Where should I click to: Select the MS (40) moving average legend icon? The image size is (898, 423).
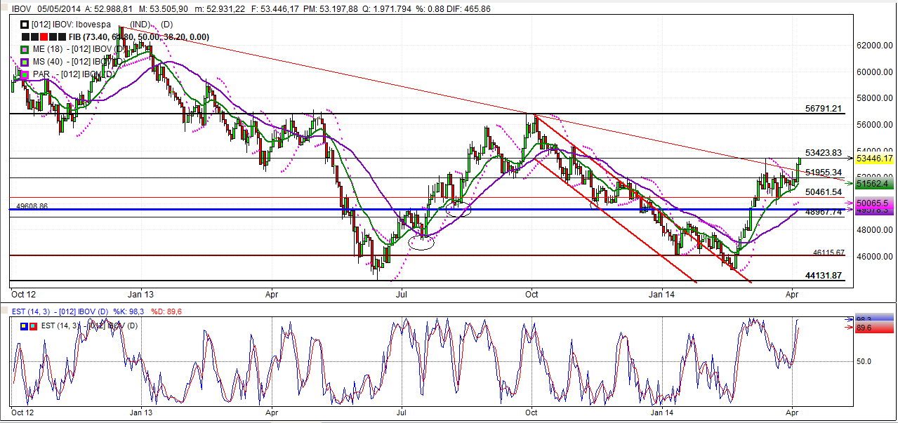[24, 62]
